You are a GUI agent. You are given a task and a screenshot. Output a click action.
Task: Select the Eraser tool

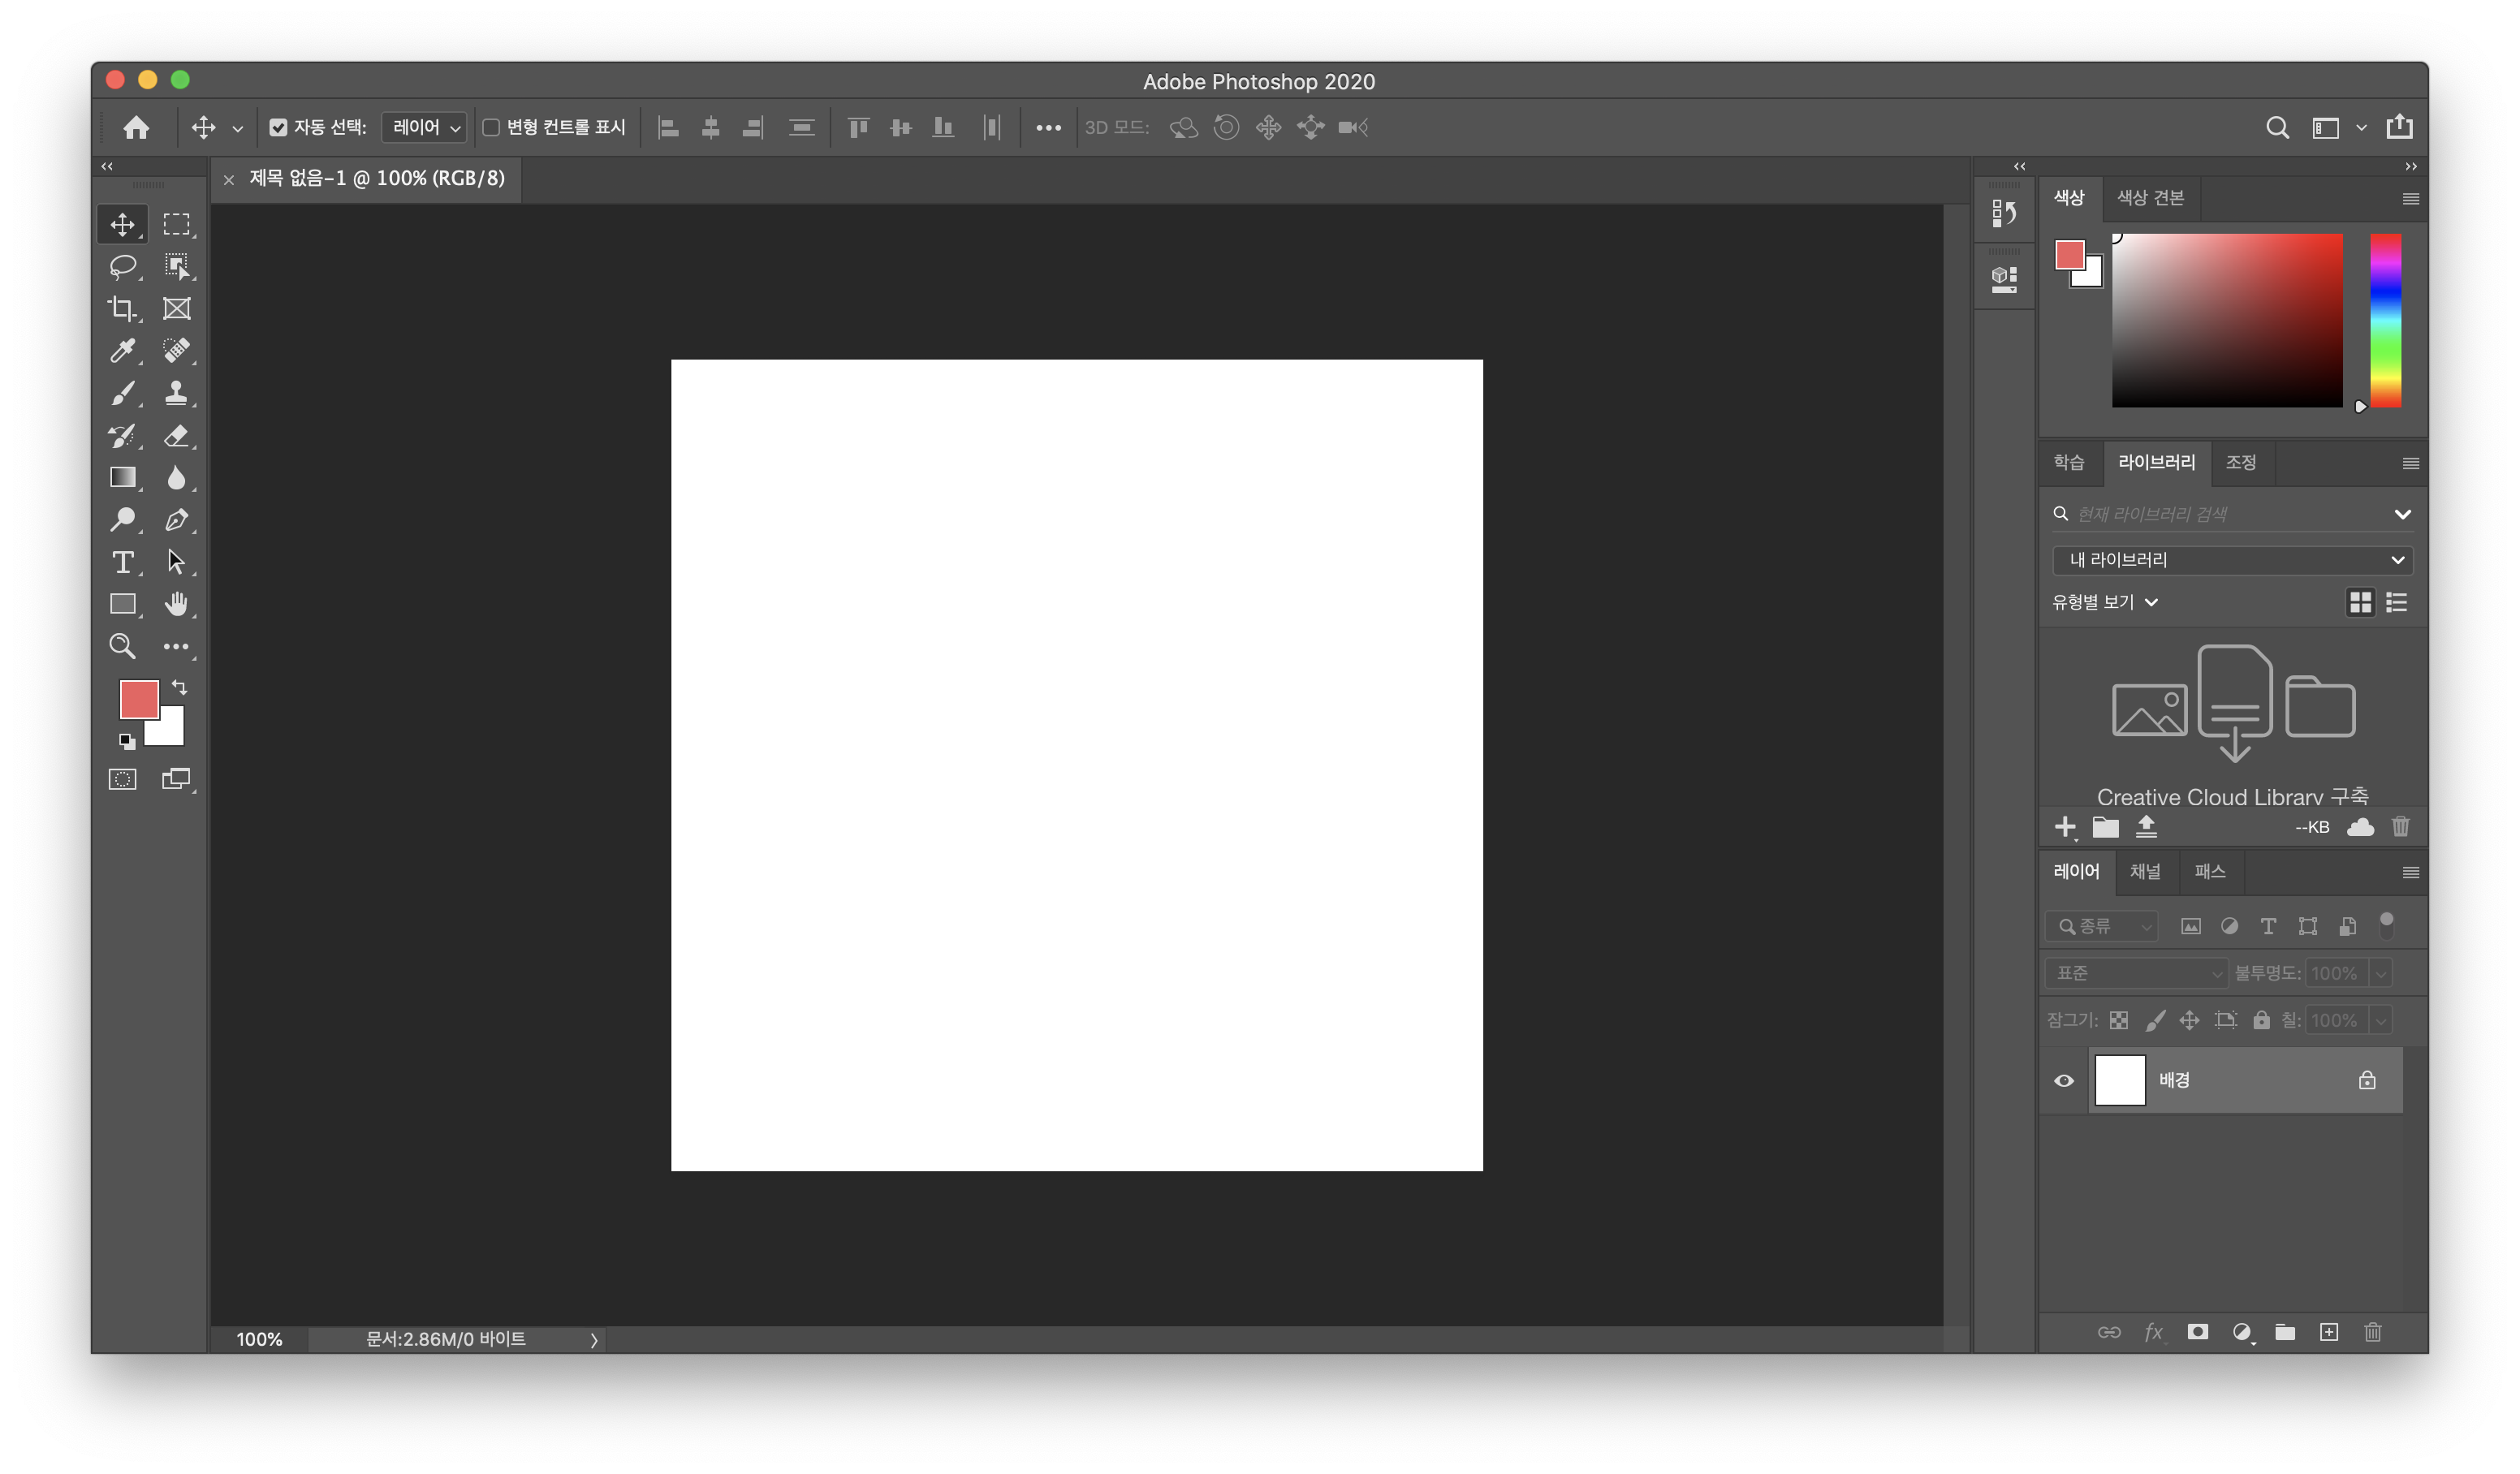click(x=176, y=435)
